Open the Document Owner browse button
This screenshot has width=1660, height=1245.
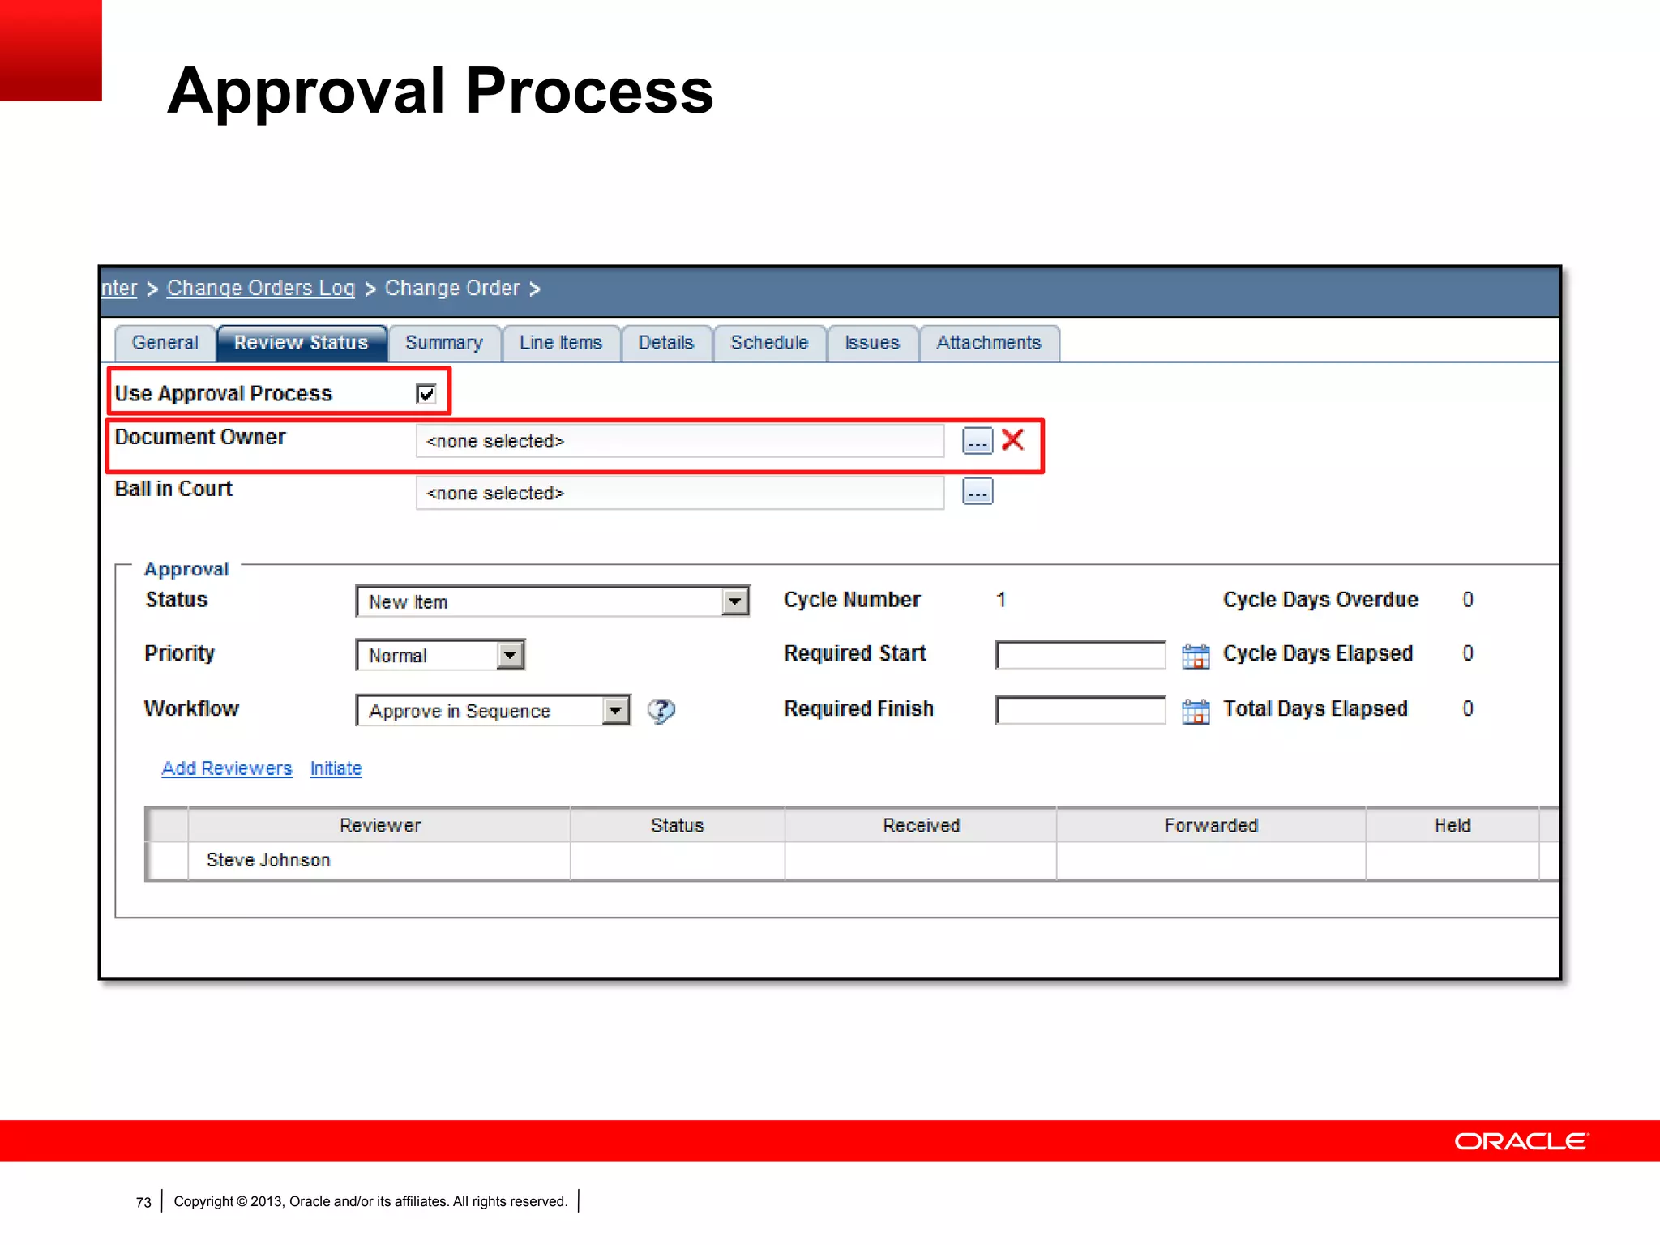(x=977, y=441)
